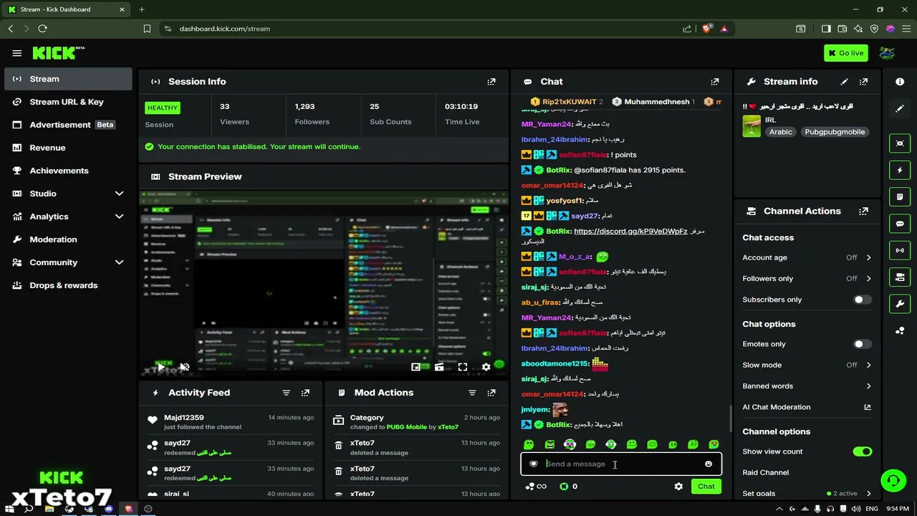Pop out the Mod Actions panel
This screenshot has width=917, height=516.
(x=491, y=393)
